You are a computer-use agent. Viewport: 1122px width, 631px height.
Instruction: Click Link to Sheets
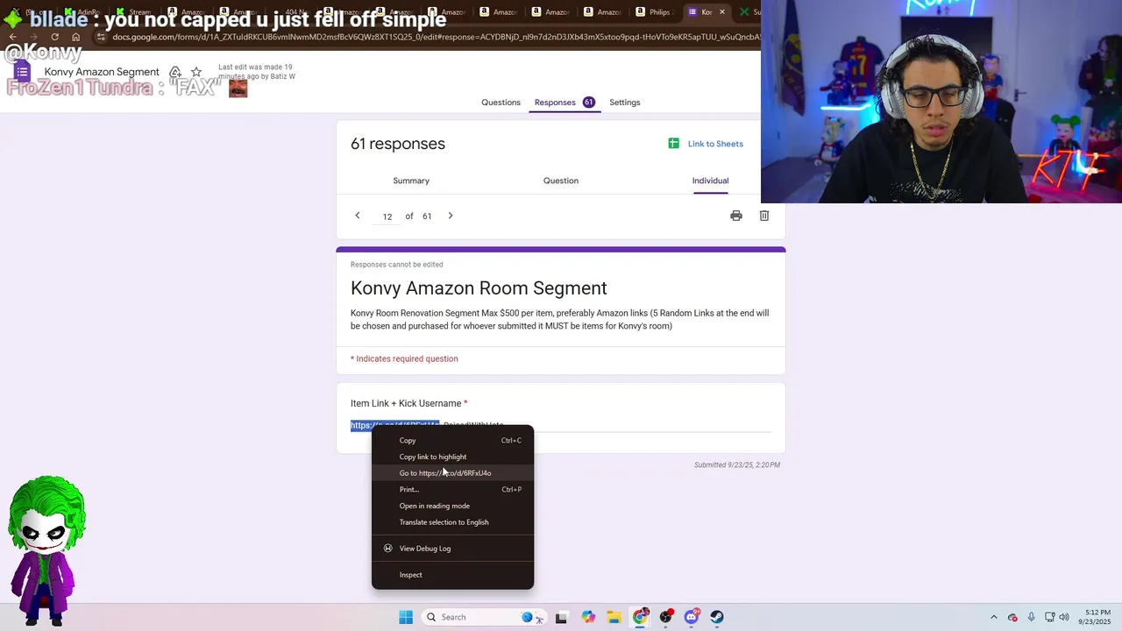click(715, 144)
